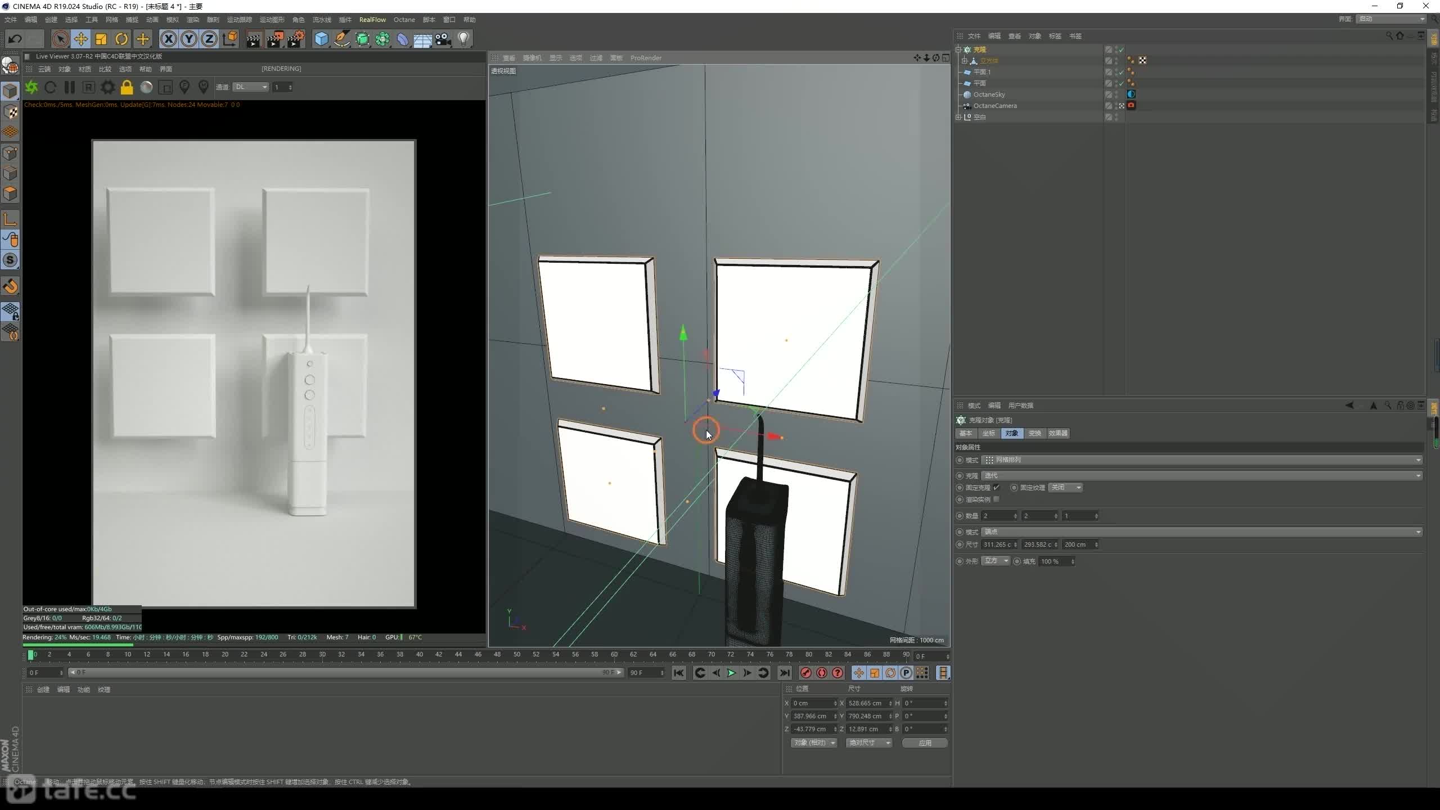Open the Live Viewer 材质 menu
The image size is (1440, 810).
click(x=85, y=69)
